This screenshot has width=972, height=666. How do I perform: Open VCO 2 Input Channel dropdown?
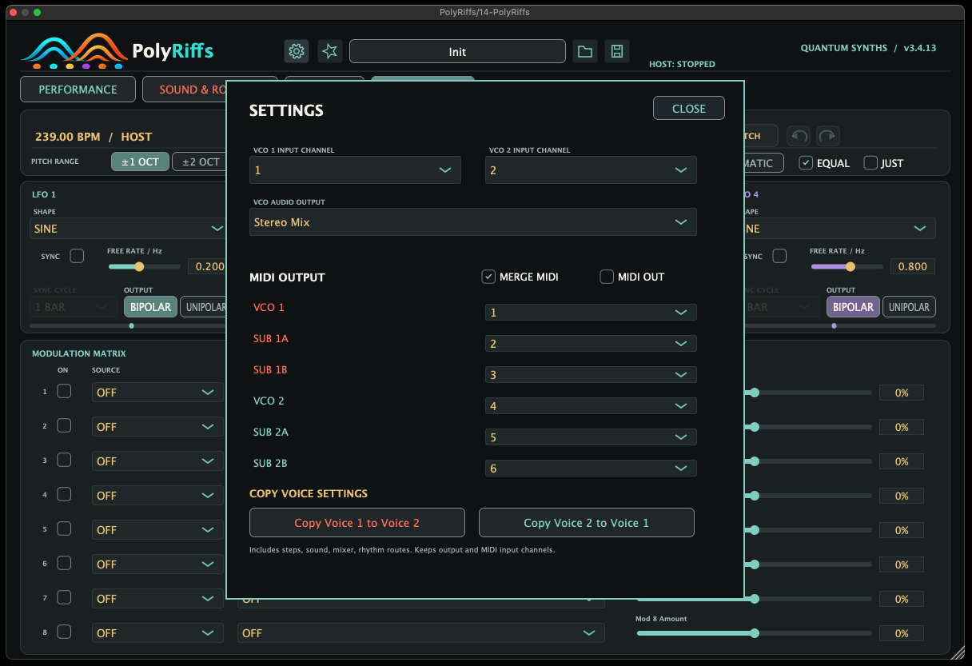pos(591,170)
